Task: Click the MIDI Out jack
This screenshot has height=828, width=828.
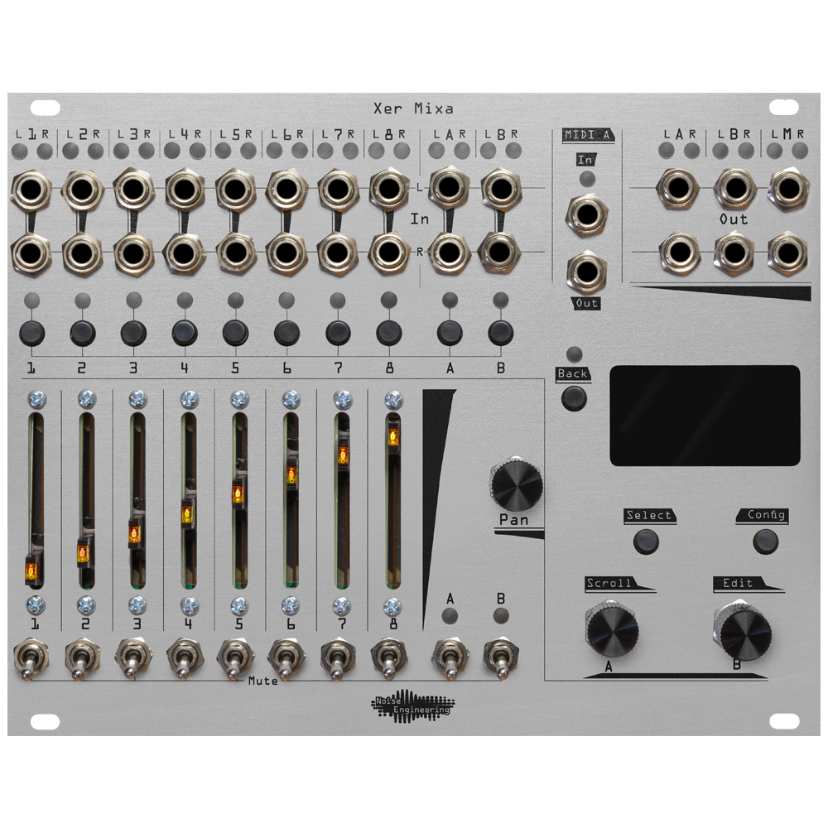Action: (x=586, y=272)
